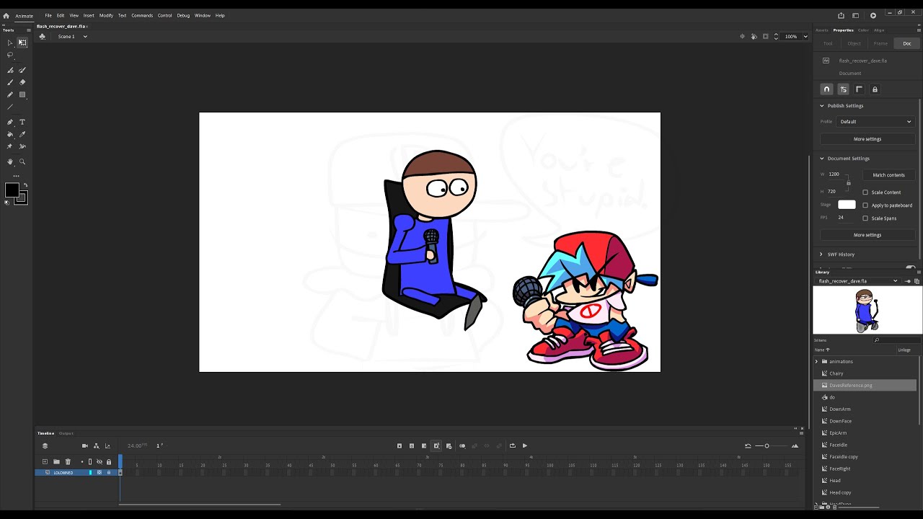Open the Modify menu
The image size is (923, 519).
(x=106, y=15)
